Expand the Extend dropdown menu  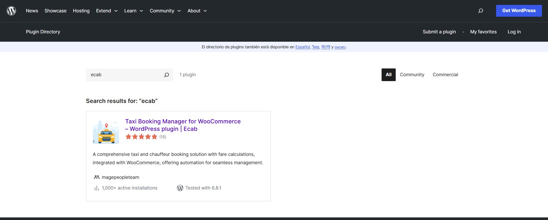tap(107, 11)
